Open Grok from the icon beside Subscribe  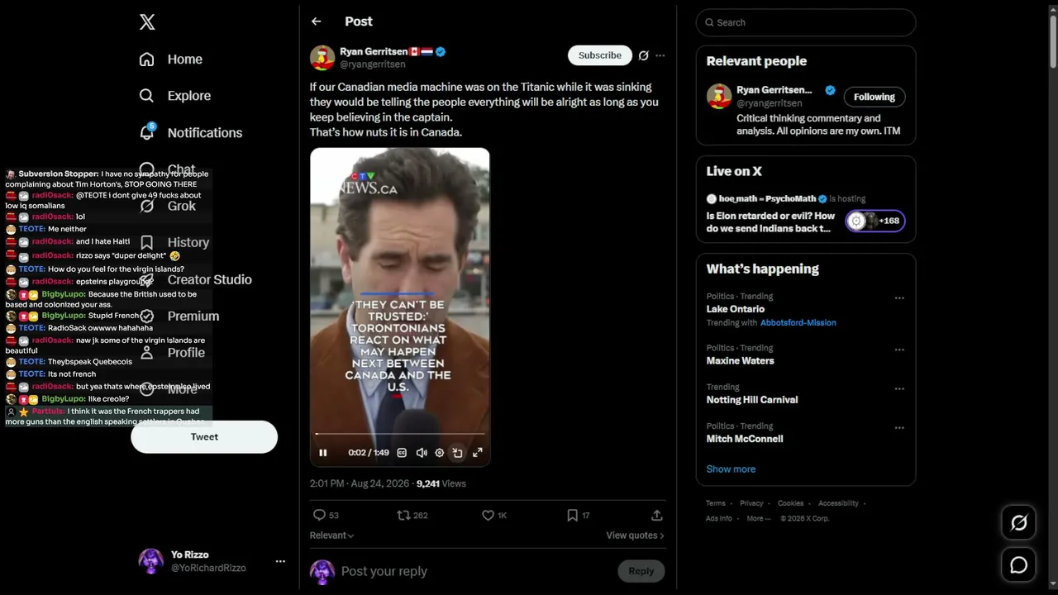tap(643, 55)
